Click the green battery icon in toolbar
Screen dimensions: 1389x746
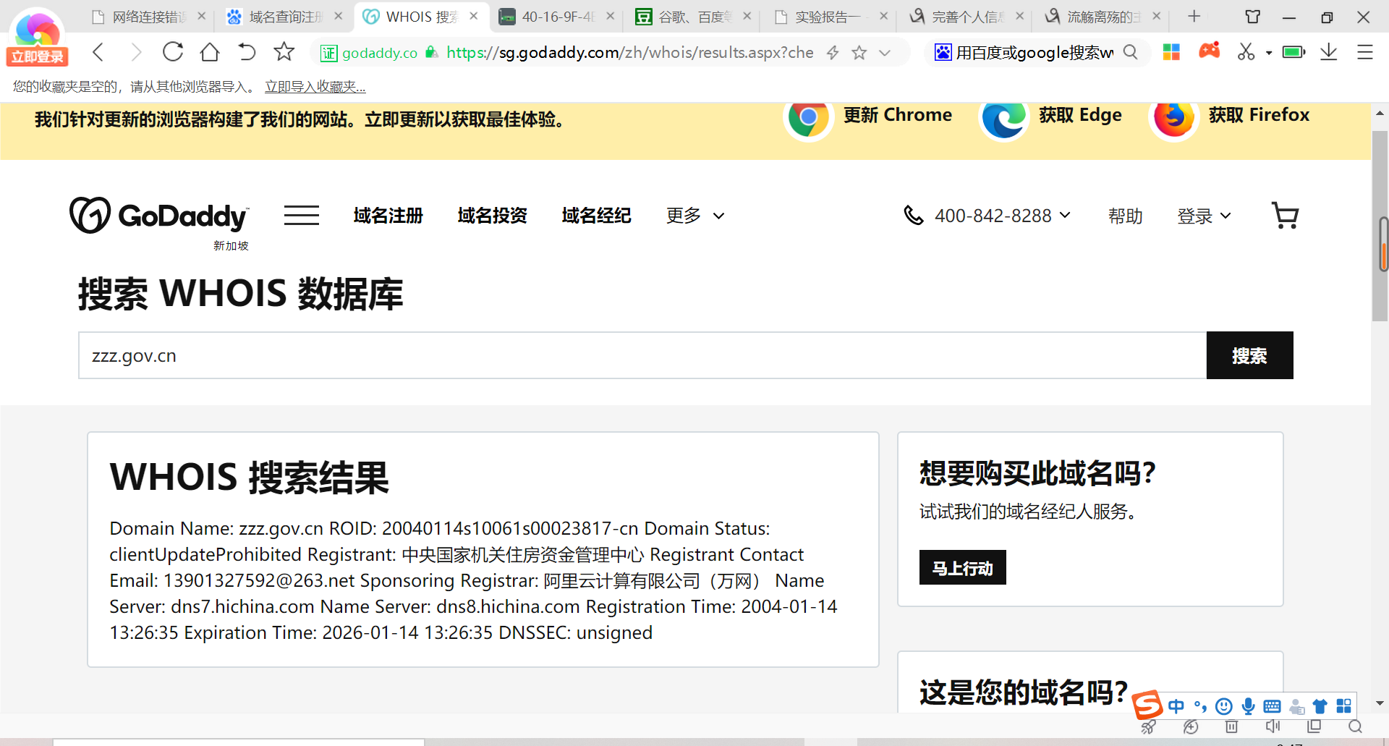[x=1294, y=52]
